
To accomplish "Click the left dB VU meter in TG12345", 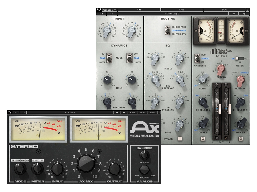I will tap(205, 31).
